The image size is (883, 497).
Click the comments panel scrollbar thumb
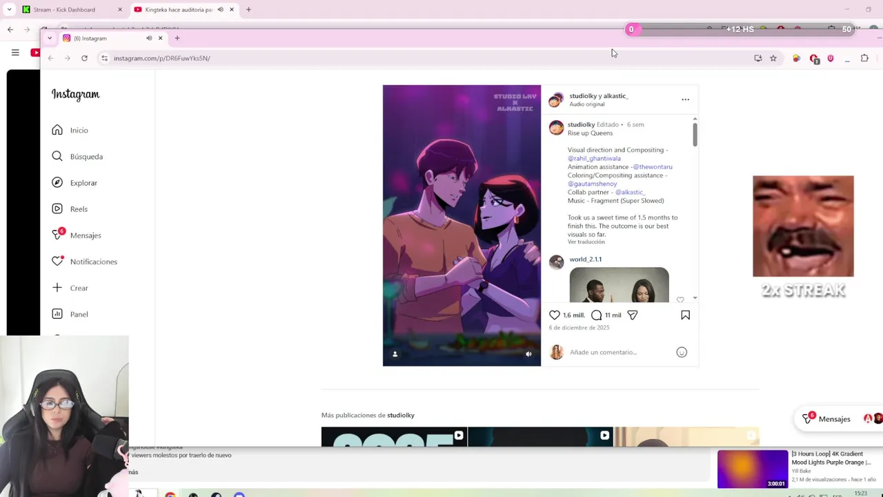695,135
